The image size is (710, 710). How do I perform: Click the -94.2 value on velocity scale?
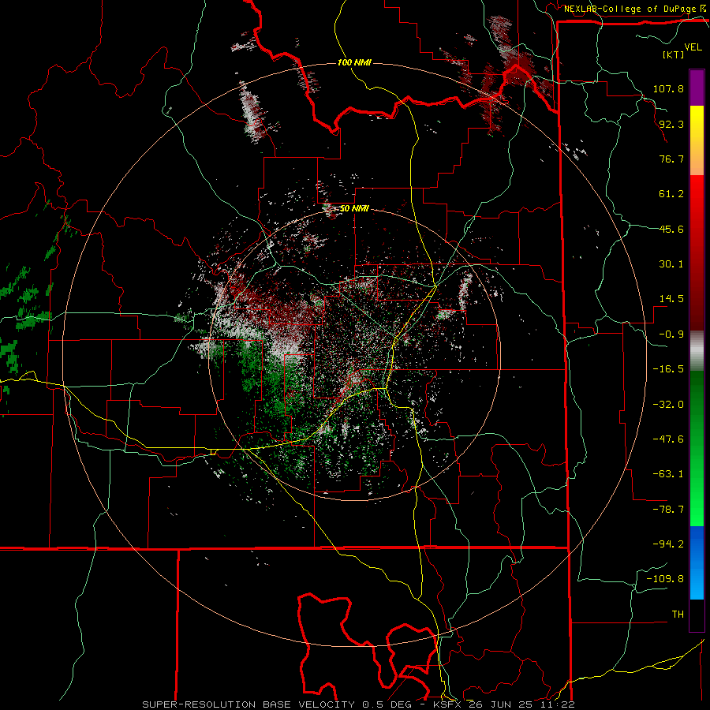[668, 544]
